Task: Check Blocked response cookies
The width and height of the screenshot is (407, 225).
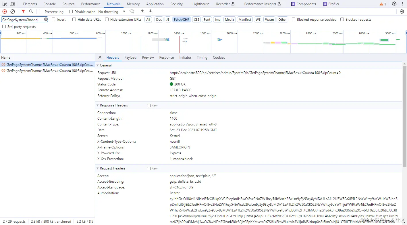Action: tap(294, 20)
